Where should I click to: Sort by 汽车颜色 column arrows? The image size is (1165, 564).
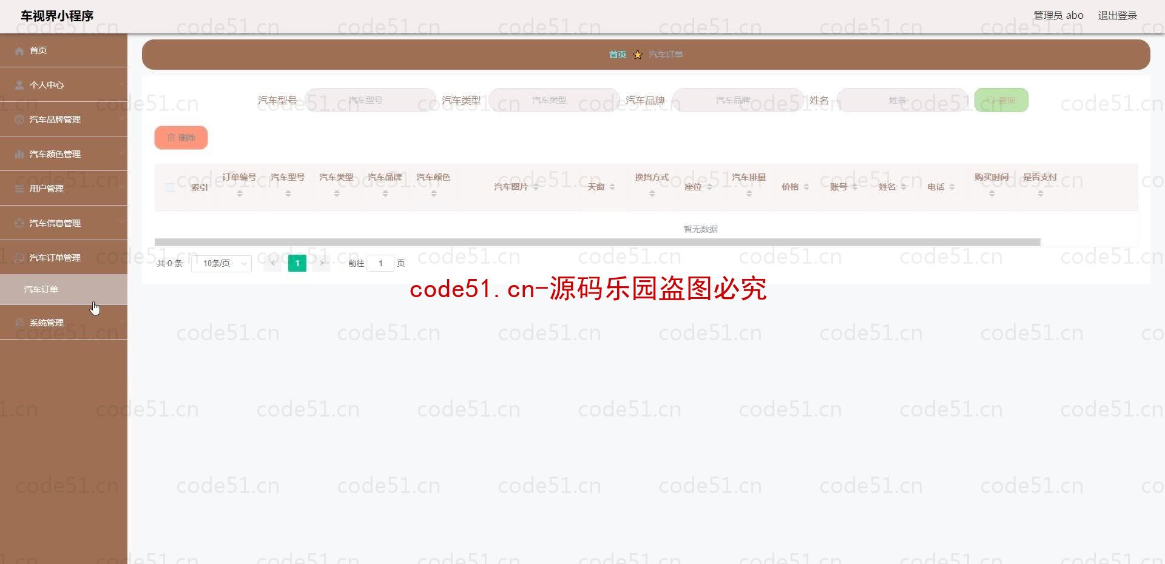434,193
